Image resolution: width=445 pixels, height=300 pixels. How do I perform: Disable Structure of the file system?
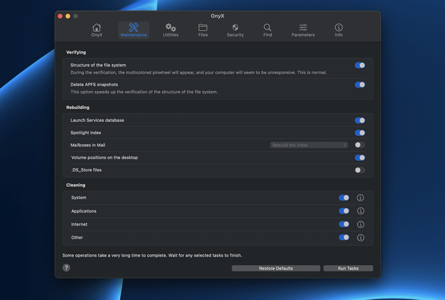click(360, 65)
